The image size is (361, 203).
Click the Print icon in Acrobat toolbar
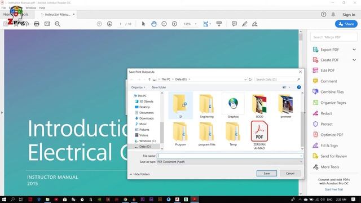pyautogui.click(x=36, y=24)
